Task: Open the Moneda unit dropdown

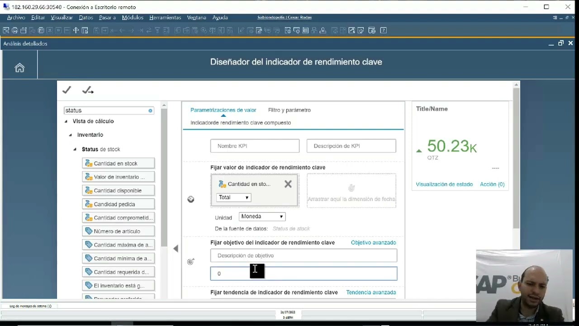Action: point(262,216)
